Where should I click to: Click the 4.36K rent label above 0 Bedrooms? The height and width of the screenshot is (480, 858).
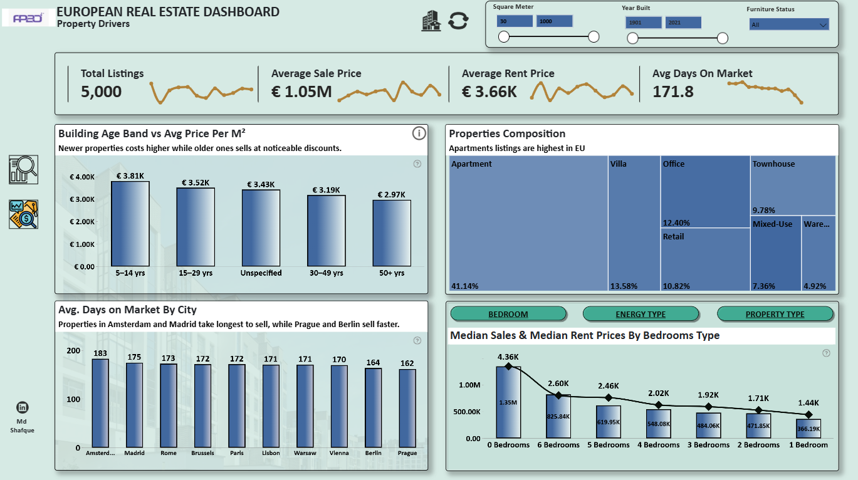[x=508, y=357]
